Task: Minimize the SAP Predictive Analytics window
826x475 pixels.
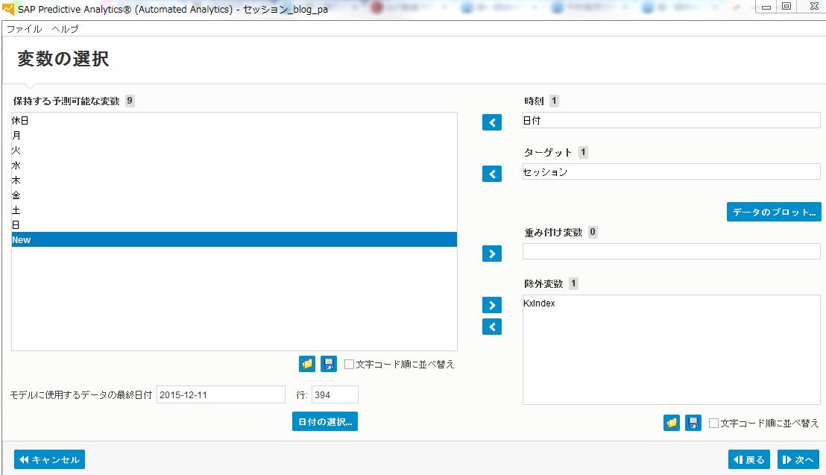Action: (766, 7)
